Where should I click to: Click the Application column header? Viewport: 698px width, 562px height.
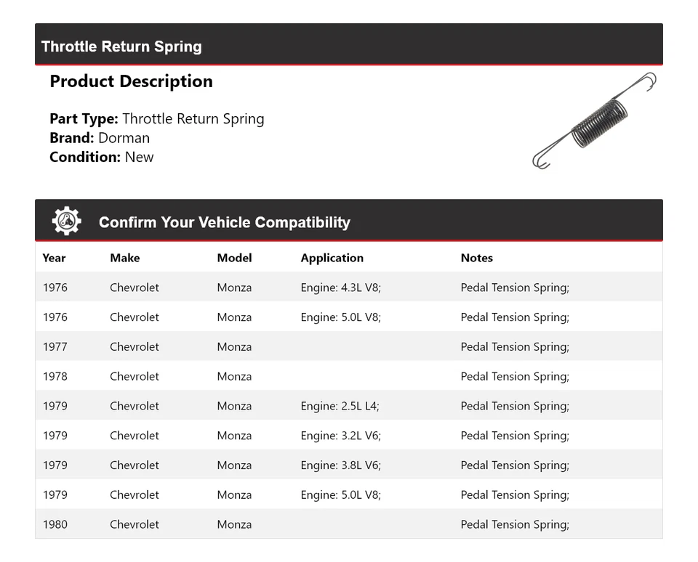point(332,258)
